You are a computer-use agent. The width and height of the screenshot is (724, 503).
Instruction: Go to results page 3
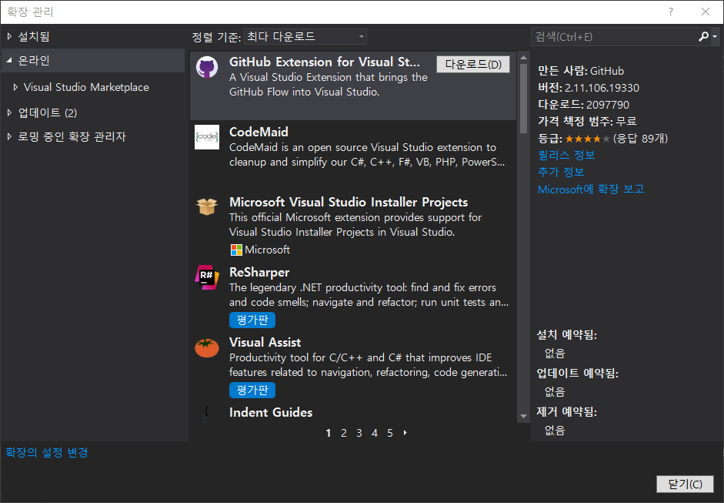pos(359,433)
